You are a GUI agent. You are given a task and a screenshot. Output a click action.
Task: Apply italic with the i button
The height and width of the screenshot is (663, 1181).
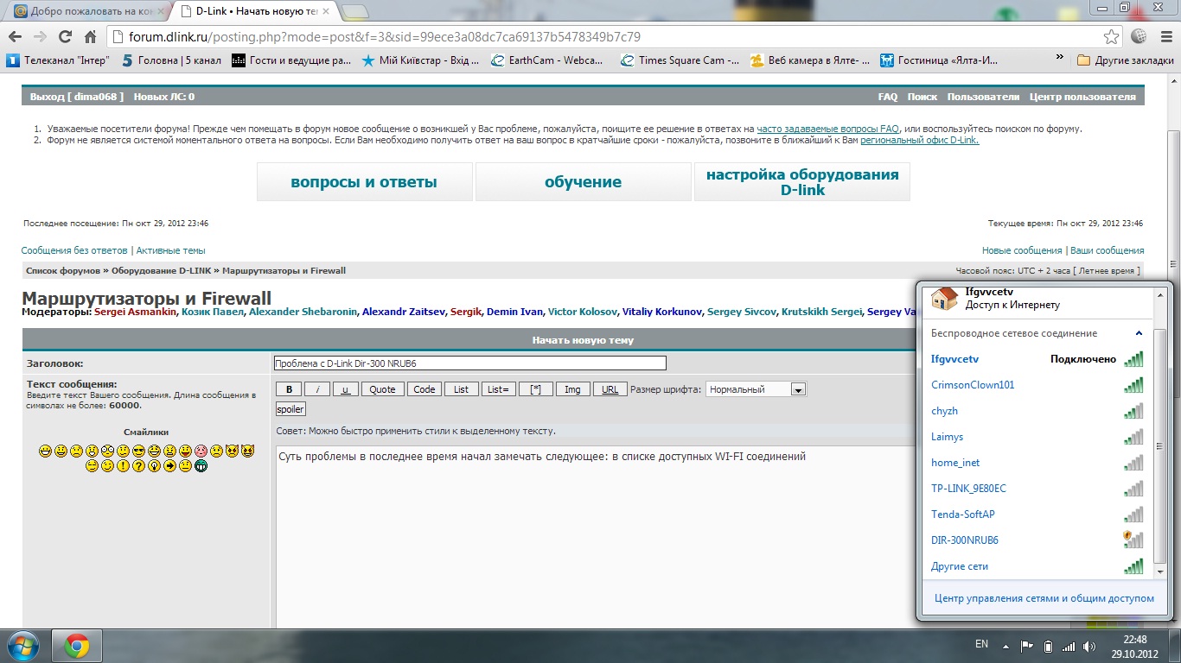click(317, 389)
